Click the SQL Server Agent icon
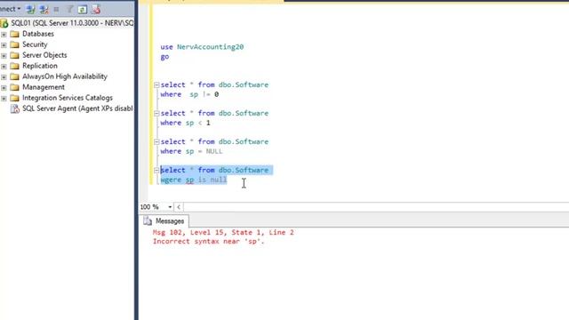569x320 pixels. pyautogui.click(x=15, y=108)
